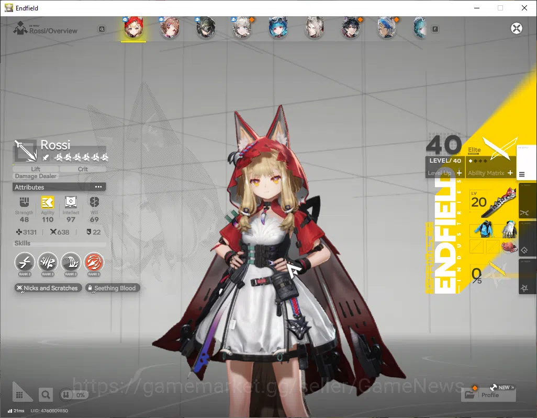
Task: Select the white-haired operator portrait with orange dot
Action: point(242,28)
